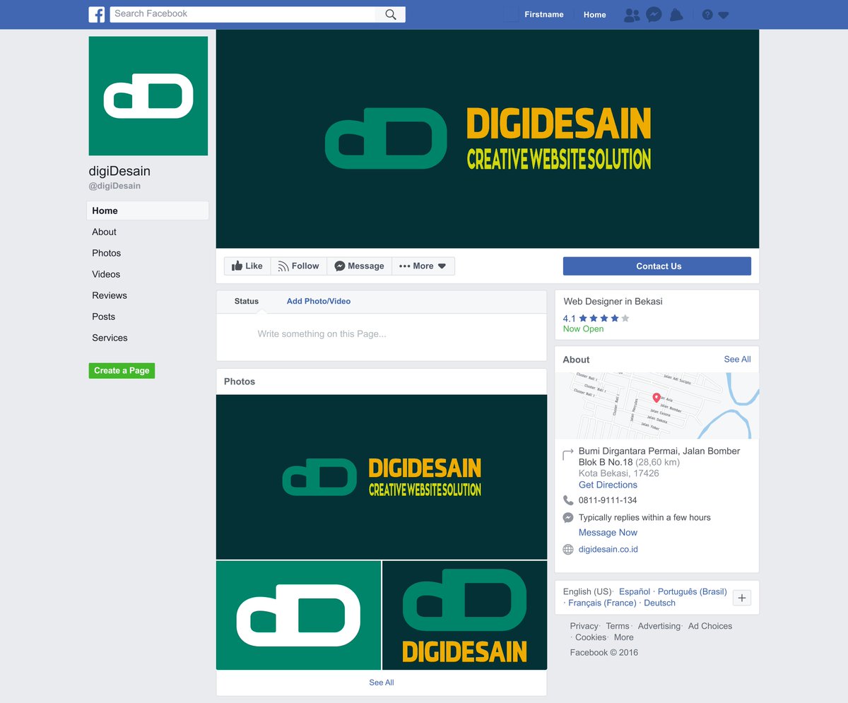This screenshot has width=848, height=703.
Task: Open the friend requests icon
Action: [632, 15]
